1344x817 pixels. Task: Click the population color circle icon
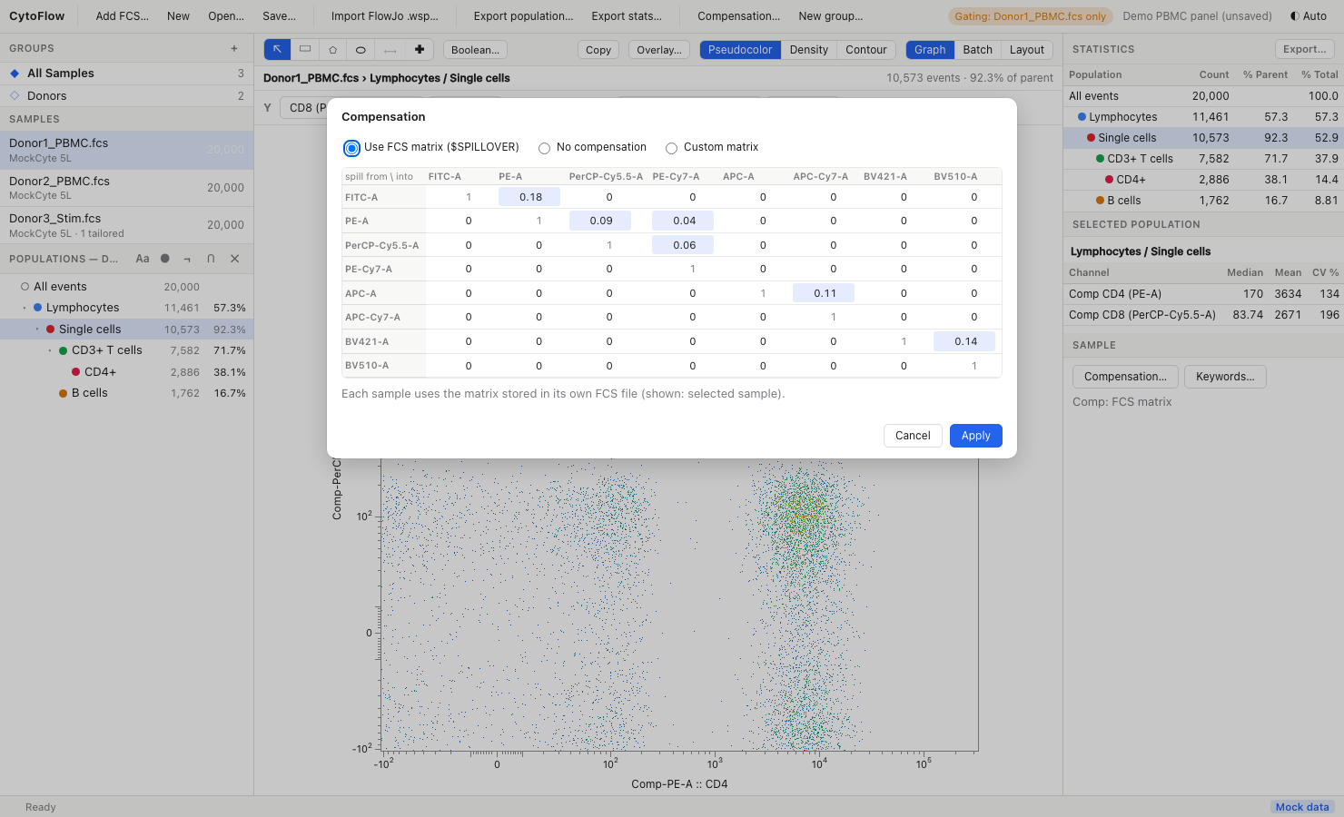[x=165, y=259]
